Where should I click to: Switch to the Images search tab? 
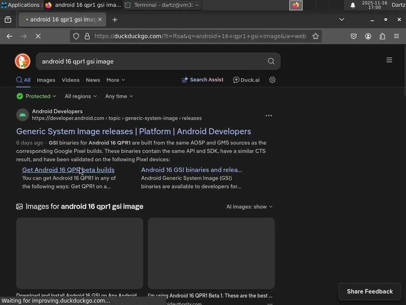(46, 80)
